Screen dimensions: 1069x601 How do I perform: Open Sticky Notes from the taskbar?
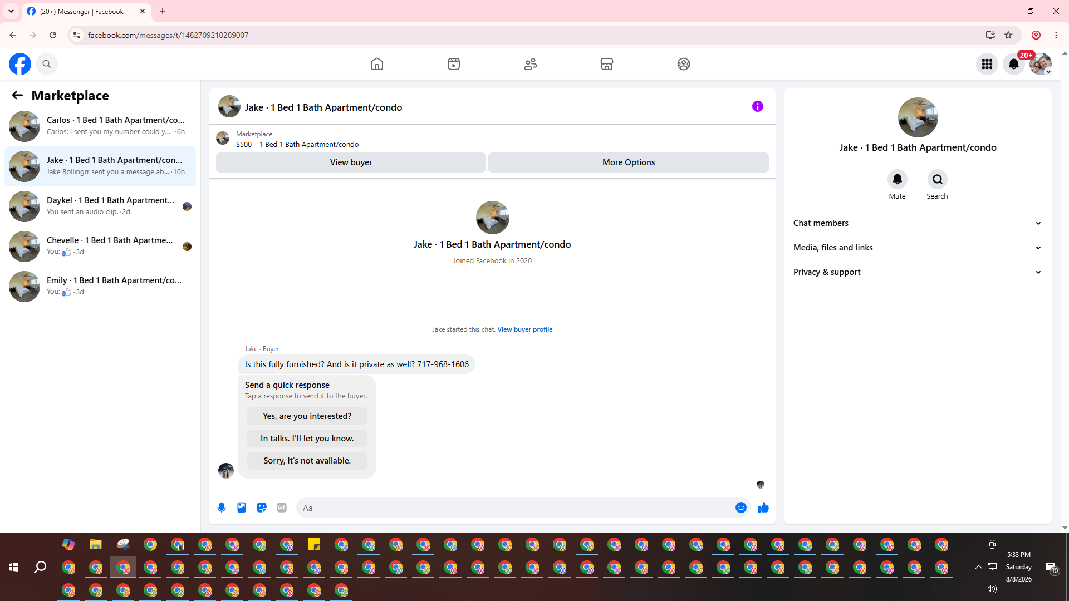(314, 544)
